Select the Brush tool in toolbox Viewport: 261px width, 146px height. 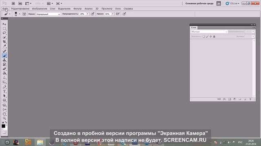click(x=4, y=56)
